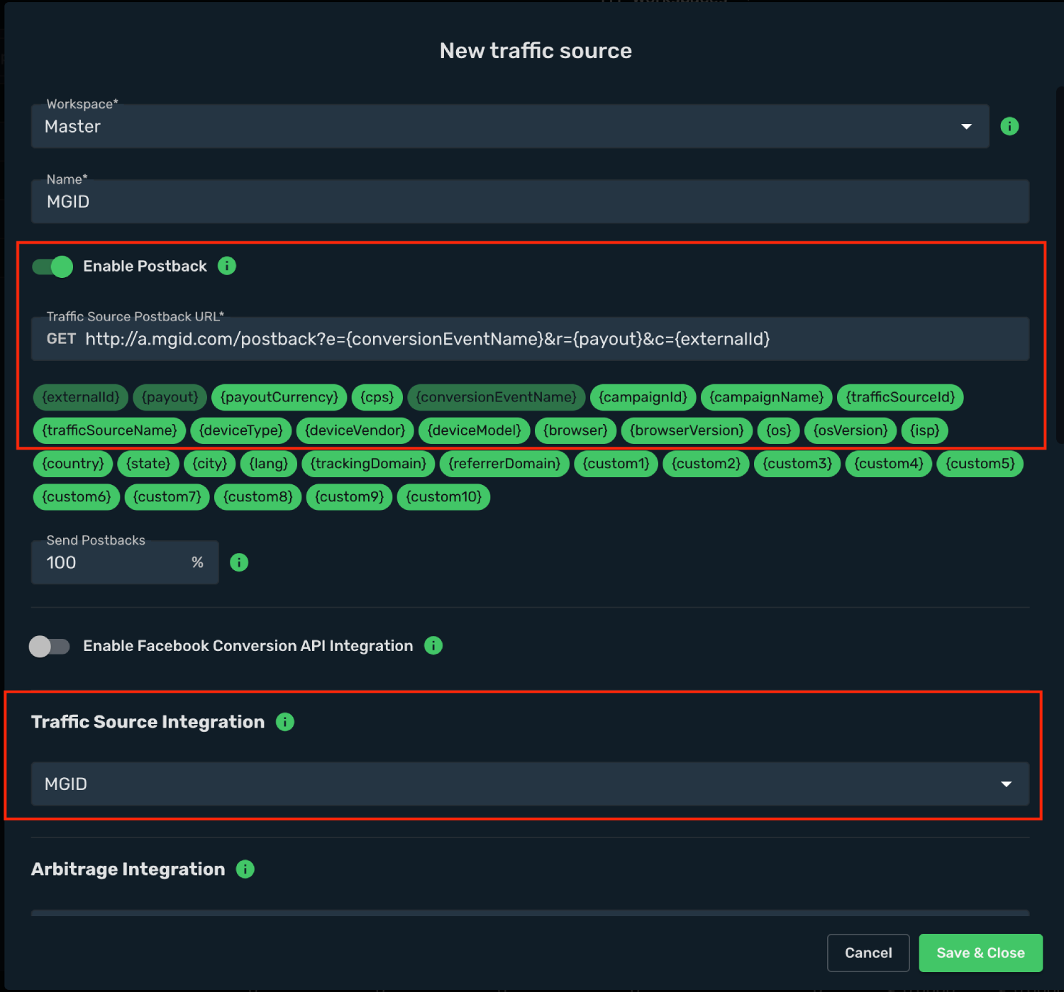
Task: Insert the {conversionEventName} token
Action: (497, 397)
